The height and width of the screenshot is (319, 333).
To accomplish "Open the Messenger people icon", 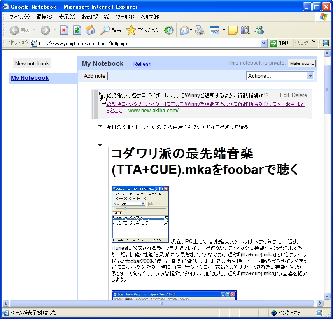I will (259, 30).
